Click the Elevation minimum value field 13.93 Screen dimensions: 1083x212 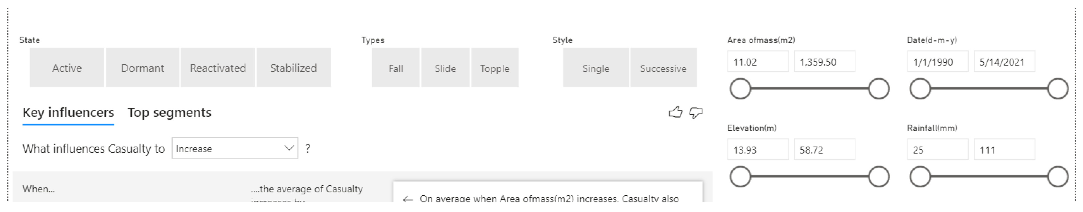[x=757, y=150]
